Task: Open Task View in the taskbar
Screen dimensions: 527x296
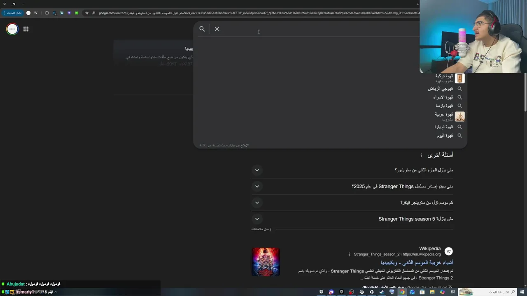Action: click(452, 292)
